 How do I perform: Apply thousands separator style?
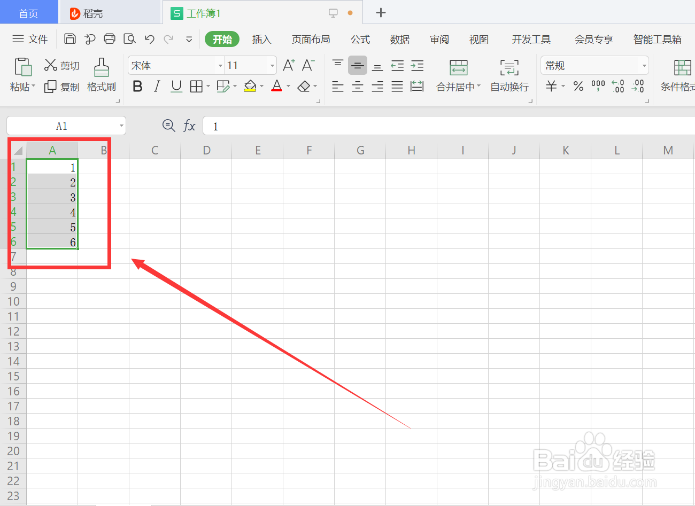pyautogui.click(x=598, y=86)
